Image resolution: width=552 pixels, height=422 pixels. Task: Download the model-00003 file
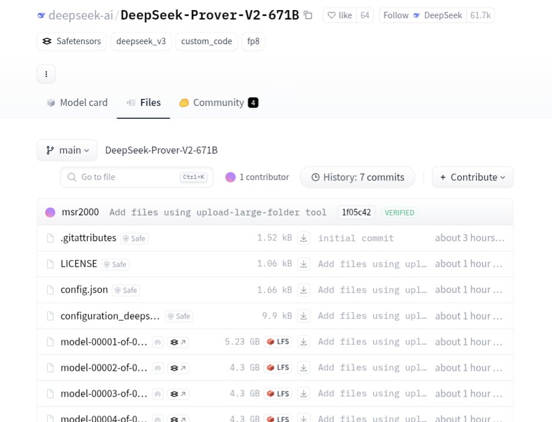[x=304, y=394]
